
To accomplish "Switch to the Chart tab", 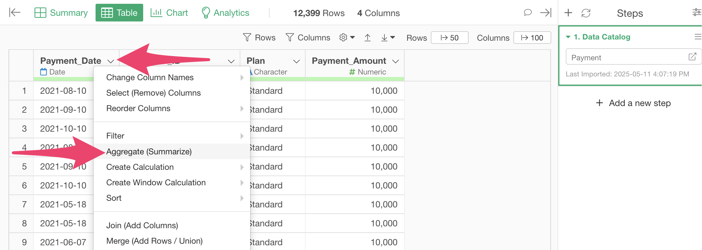I will [169, 13].
